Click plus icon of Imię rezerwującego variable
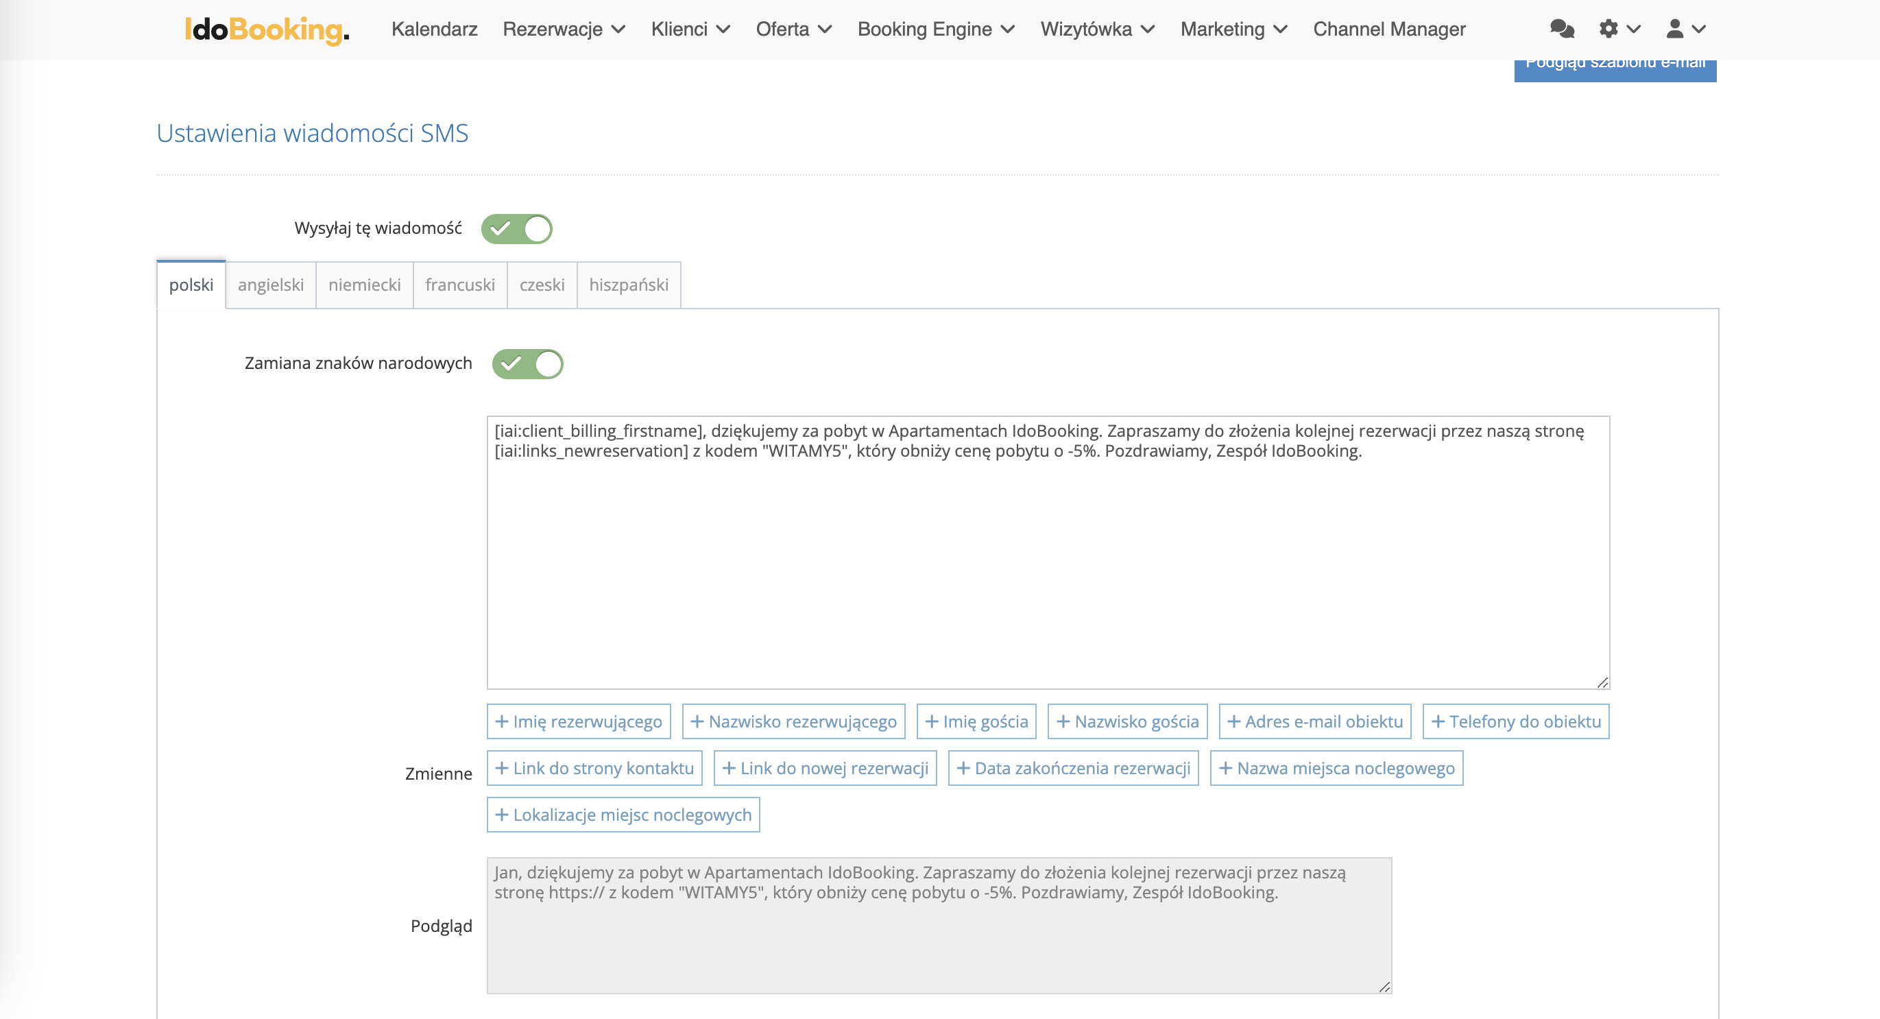This screenshot has height=1019, width=1880. [501, 721]
